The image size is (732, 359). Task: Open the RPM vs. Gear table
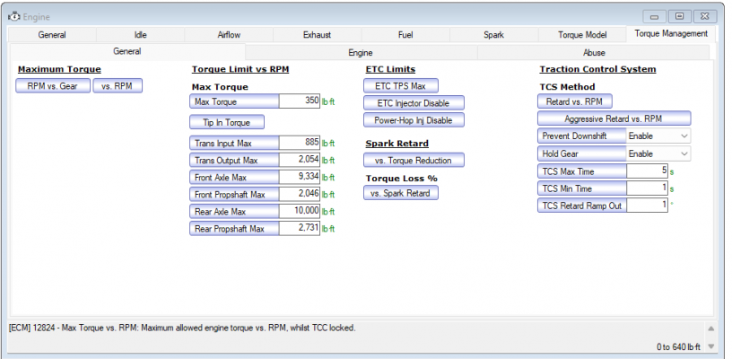[x=53, y=86]
